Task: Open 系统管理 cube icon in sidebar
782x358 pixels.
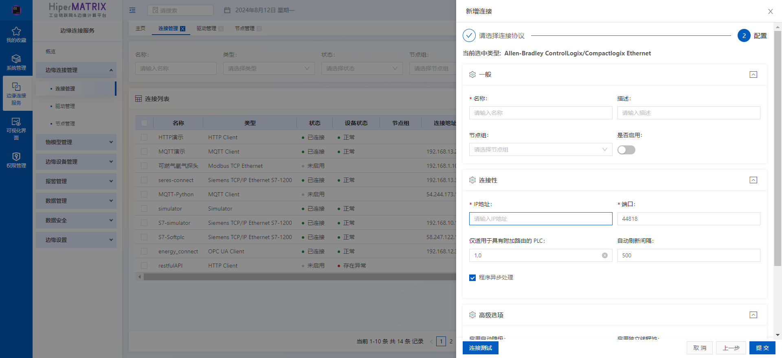Action: click(16, 59)
